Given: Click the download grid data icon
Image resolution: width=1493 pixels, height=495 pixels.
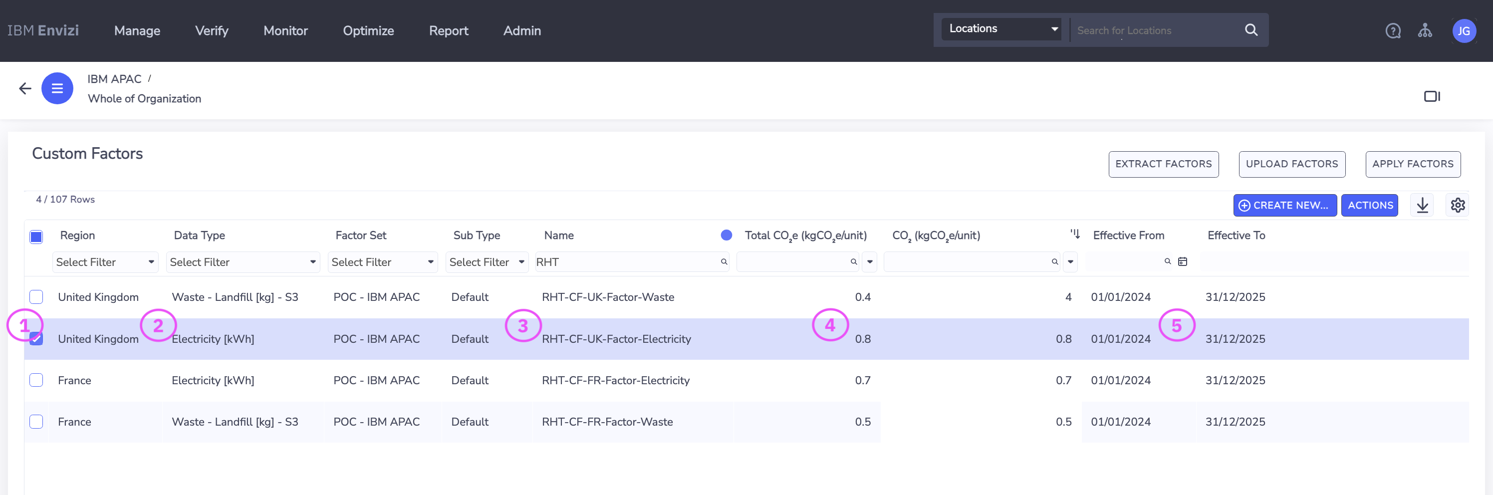Looking at the screenshot, I should [x=1422, y=205].
